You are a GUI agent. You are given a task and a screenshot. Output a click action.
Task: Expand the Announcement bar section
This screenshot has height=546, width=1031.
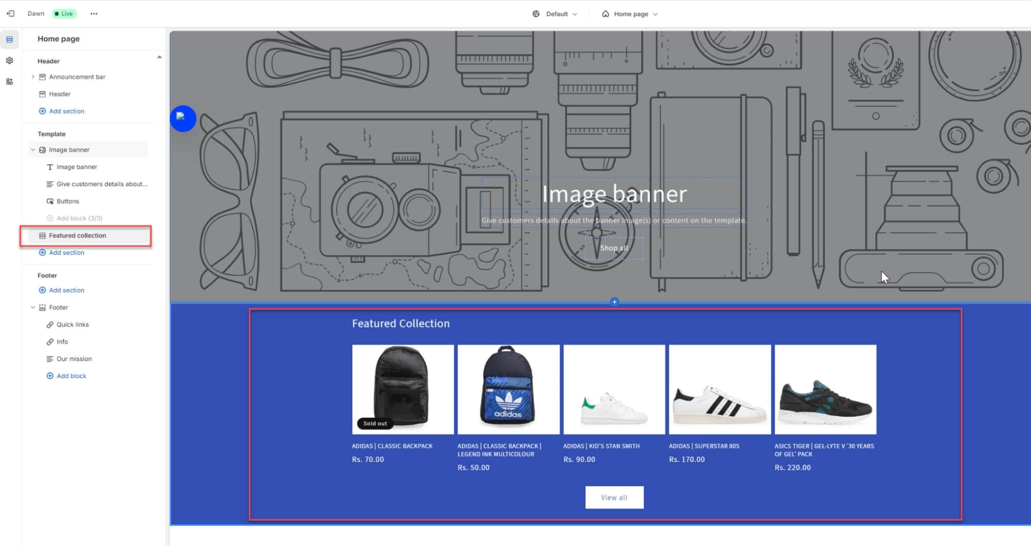33,77
